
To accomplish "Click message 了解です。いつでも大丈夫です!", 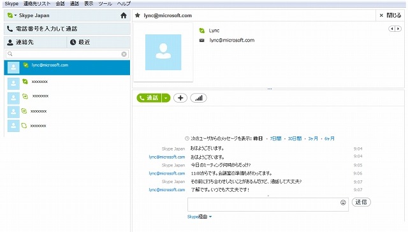I will (220, 190).
